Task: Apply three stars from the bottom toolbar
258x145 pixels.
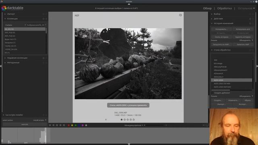Action: (57, 125)
